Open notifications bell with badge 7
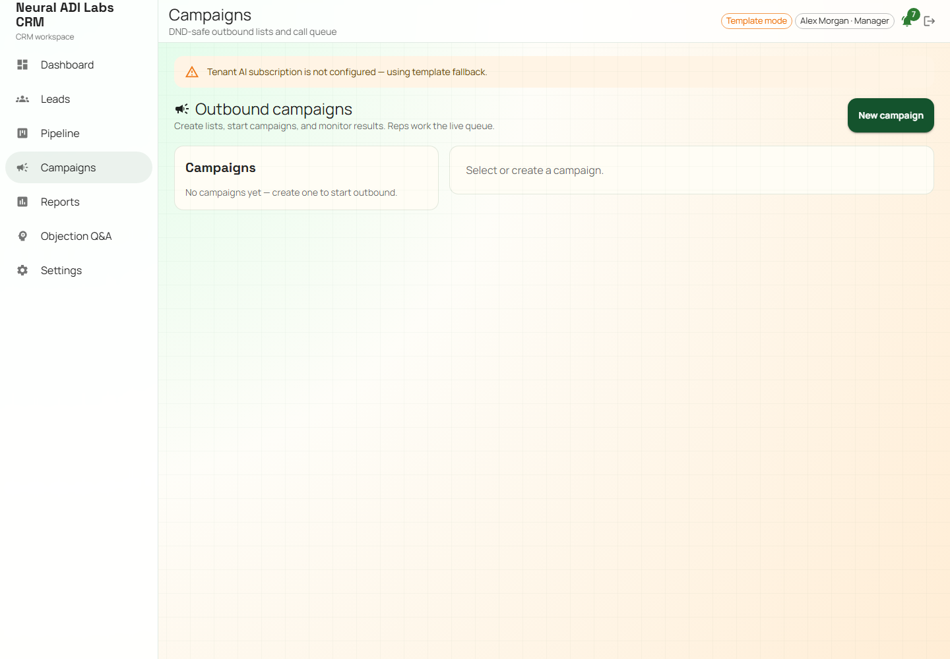The width and height of the screenshot is (950, 659). pyautogui.click(x=908, y=20)
